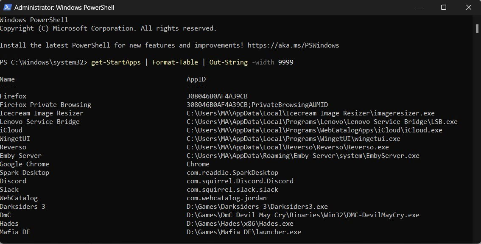Click the 'PS C:\Windows\system32>' prompt
Image resolution: width=481 pixels, height=244 pixels.
tap(44, 62)
